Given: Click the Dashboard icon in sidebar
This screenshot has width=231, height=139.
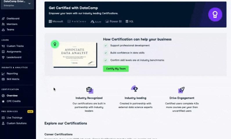Looking at the screenshot, I should (3, 19).
